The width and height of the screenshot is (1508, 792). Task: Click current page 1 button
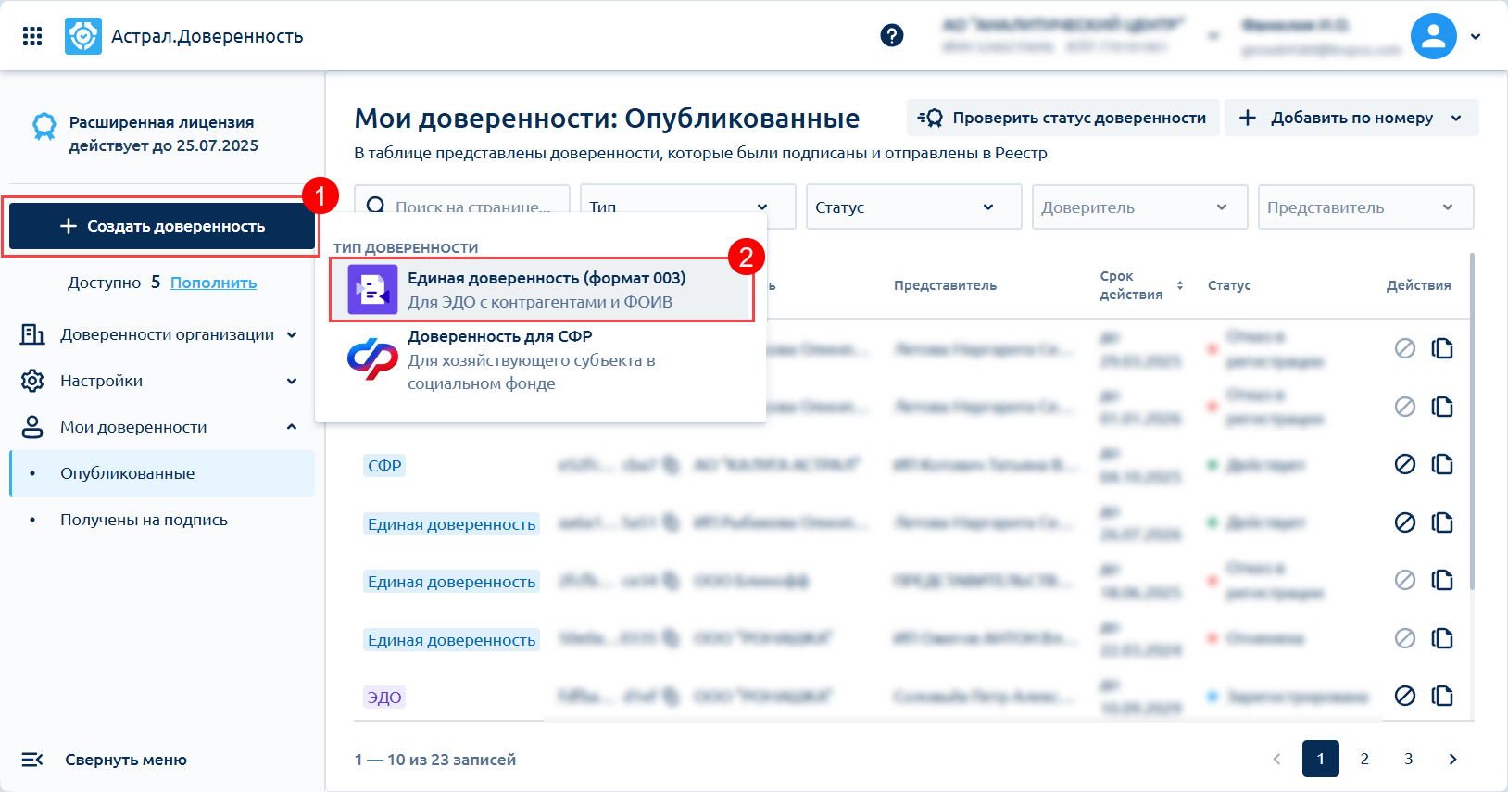click(1320, 759)
